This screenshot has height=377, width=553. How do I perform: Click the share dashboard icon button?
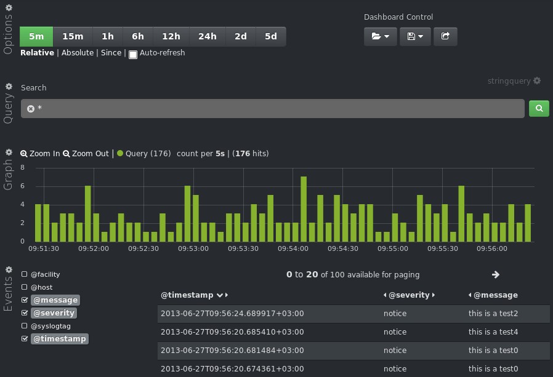click(445, 36)
